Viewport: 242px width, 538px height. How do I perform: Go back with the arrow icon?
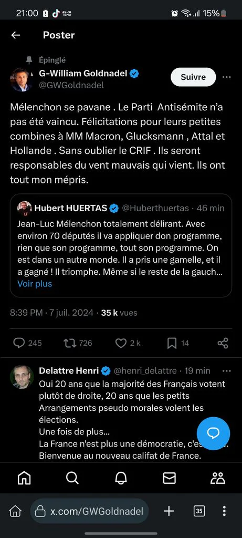click(15, 35)
